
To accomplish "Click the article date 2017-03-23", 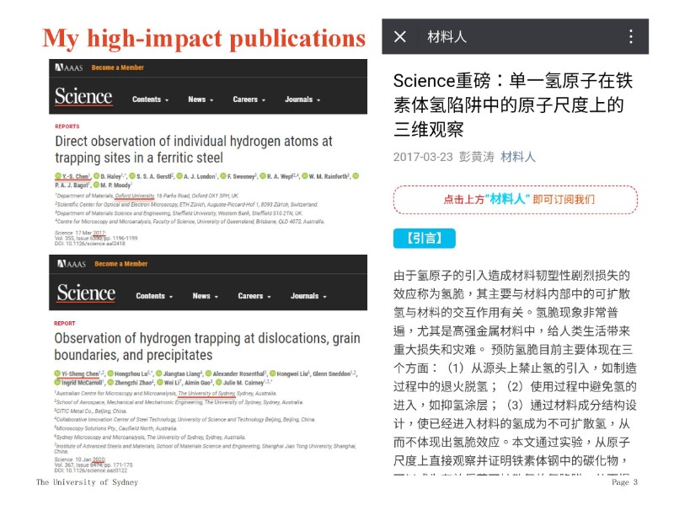I will [423, 157].
